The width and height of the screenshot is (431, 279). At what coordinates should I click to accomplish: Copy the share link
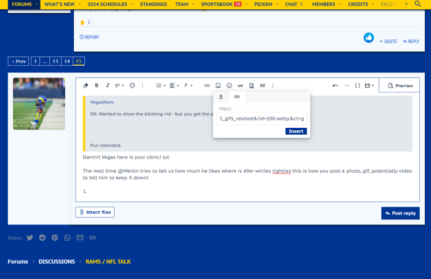[x=92, y=238]
